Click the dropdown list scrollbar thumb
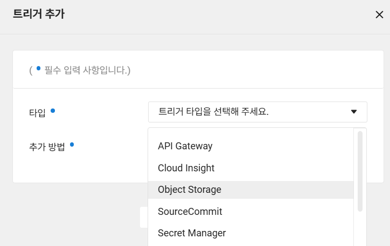This screenshot has width=390, height=246. [360, 171]
